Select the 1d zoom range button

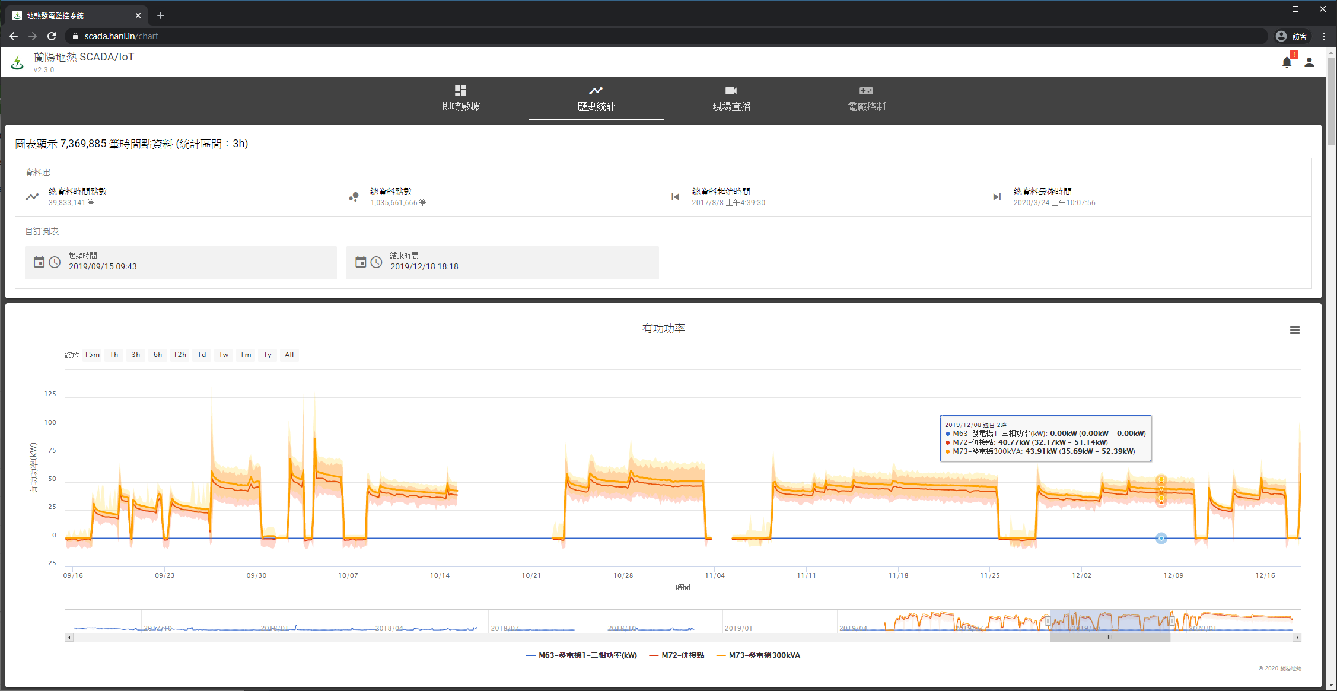click(201, 355)
